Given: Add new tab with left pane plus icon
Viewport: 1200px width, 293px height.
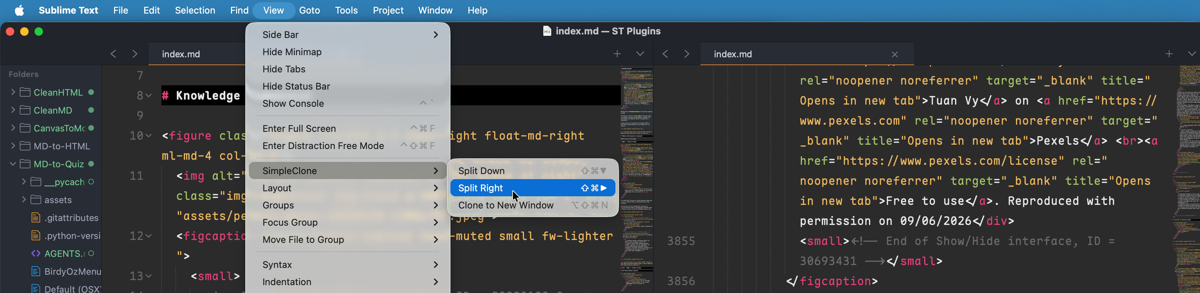Looking at the screenshot, I should tap(617, 54).
